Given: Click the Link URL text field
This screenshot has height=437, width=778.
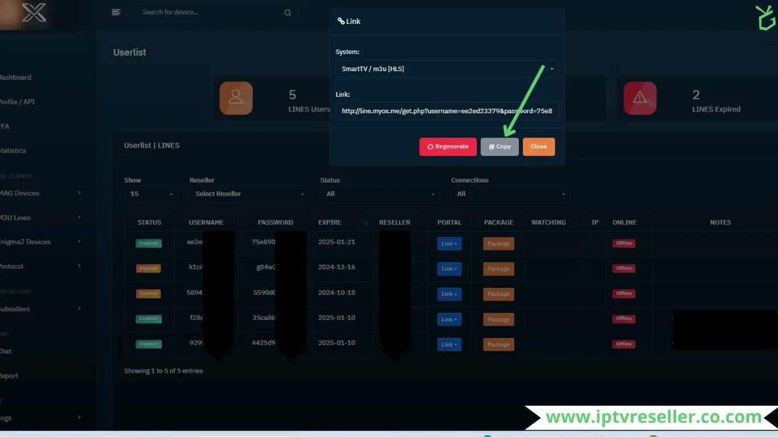Looking at the screenshot, I should 447,111.
